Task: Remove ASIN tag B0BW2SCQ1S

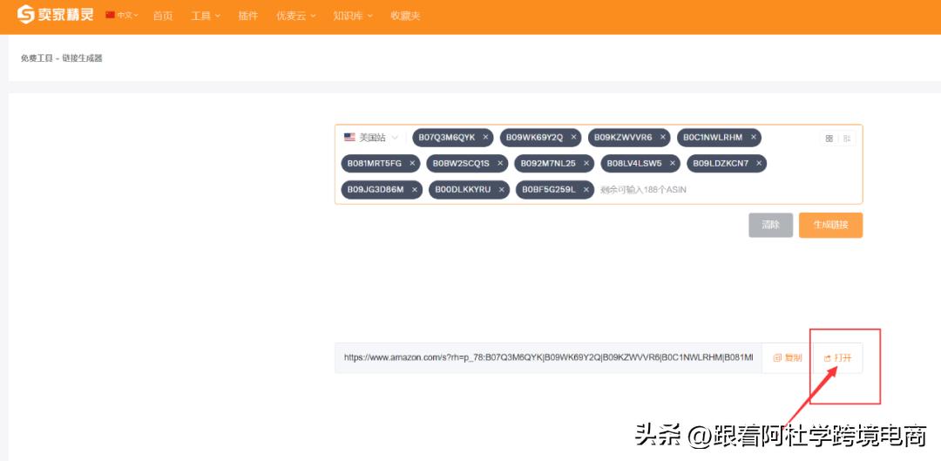Action: click(500, 163)
